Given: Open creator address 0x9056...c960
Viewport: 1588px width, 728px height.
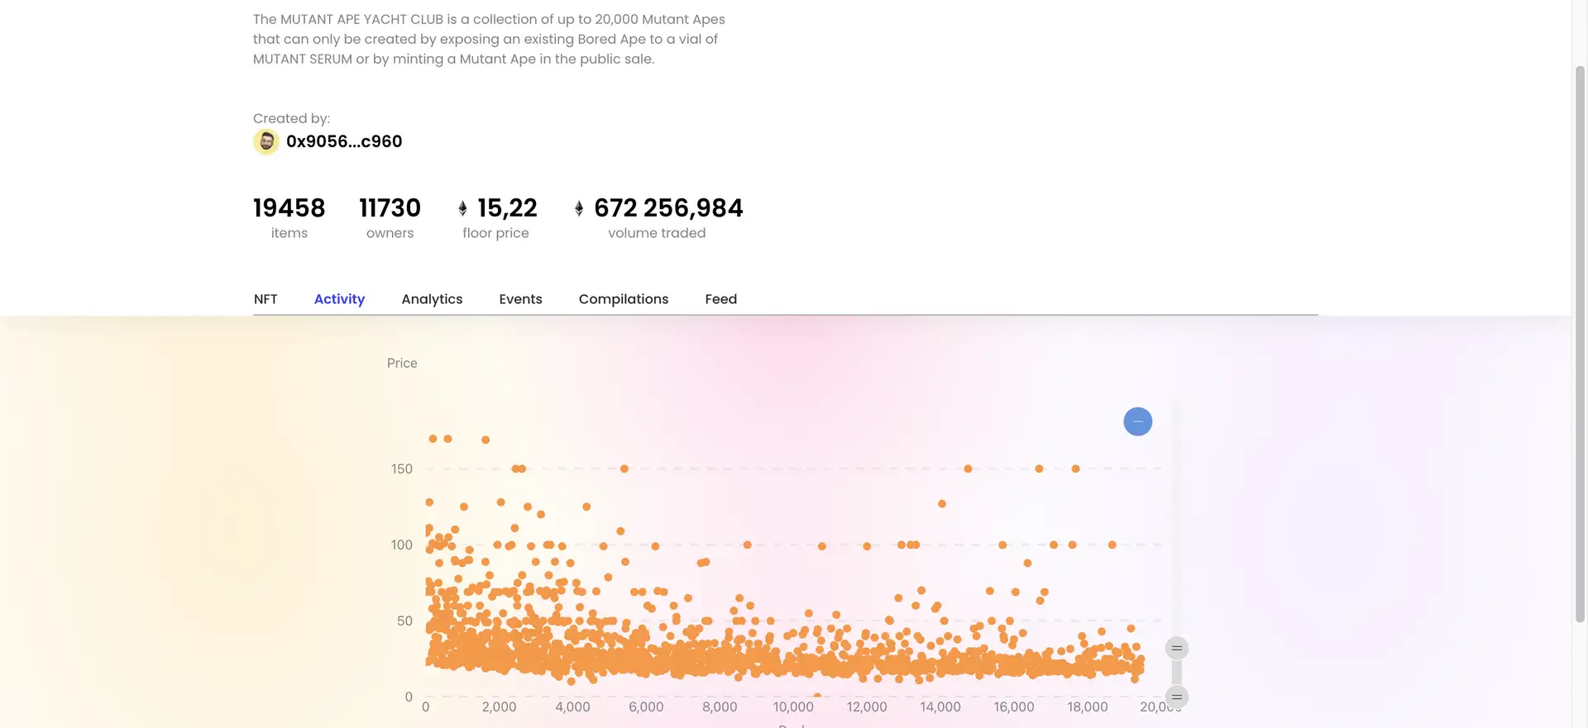Looking at the screenshot, I should point(344,141).
